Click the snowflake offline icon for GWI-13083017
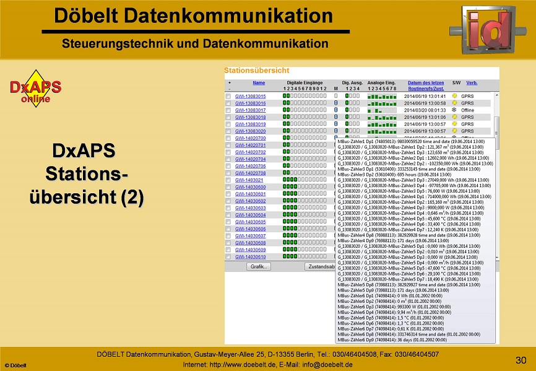This screenshot has height=371, width=536. click(x=454, y=110)
